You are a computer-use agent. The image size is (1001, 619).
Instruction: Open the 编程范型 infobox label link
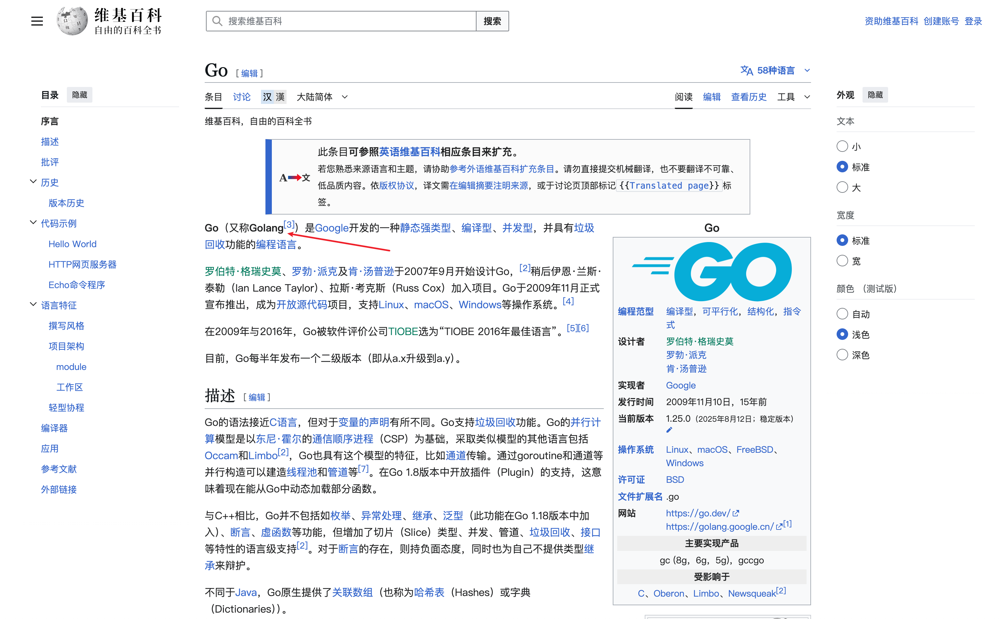(635, 311)
